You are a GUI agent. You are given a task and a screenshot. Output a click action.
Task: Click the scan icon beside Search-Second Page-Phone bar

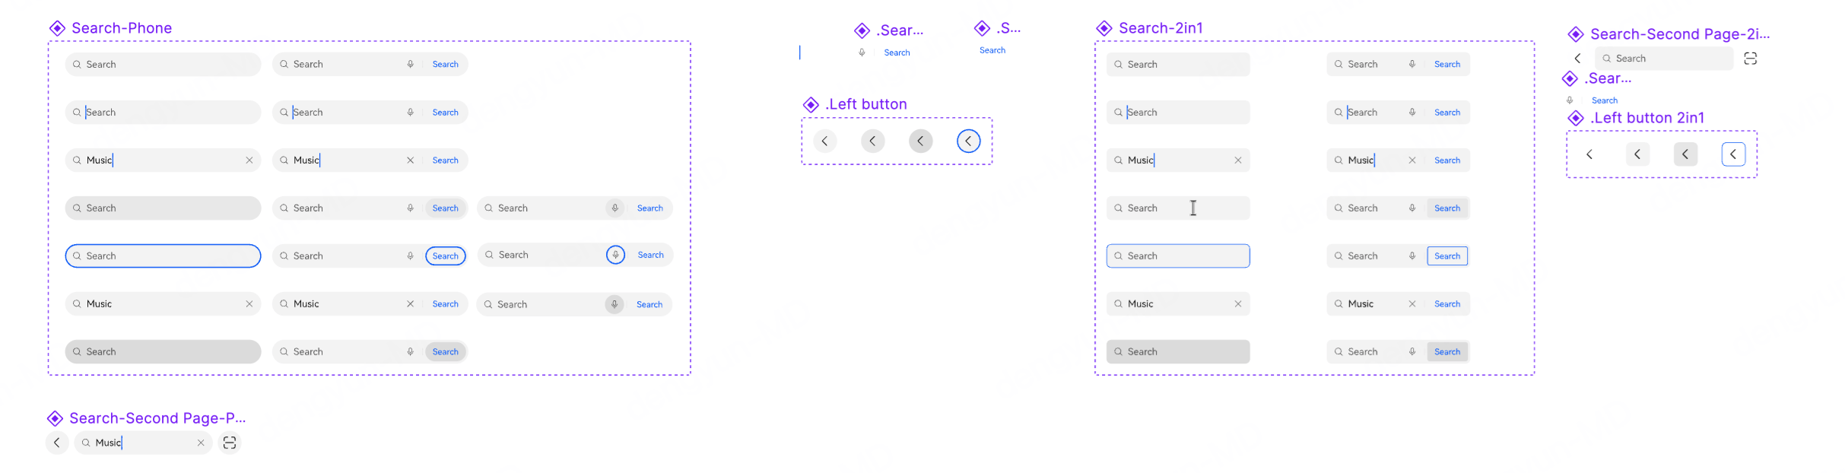pyautogui.click(x=230, y=443)
